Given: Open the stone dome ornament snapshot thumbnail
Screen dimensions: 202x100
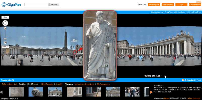Looking at the screenshot, I should (x=36, y=92).
